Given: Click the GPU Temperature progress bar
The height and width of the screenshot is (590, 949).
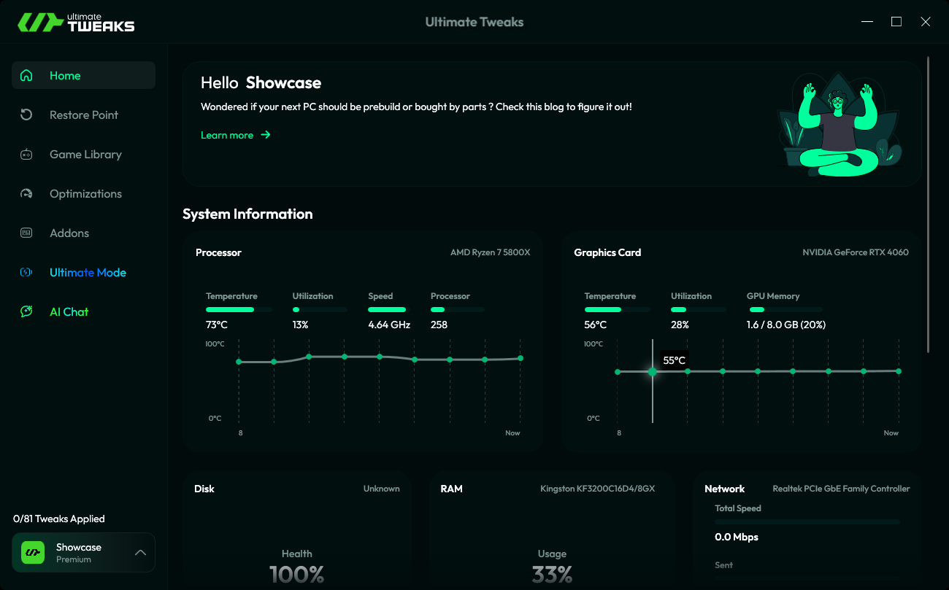Looking at the screenshot, I should click(x=617, y=308).
